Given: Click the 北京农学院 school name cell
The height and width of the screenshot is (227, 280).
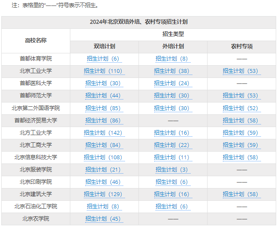Looking at the screenshot, I should [36, 219].
